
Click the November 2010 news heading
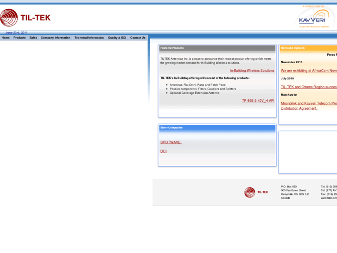click(292, 62)
